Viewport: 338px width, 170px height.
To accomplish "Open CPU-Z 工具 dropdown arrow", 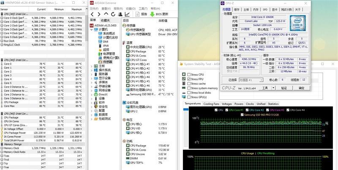I will pos(273,88).
